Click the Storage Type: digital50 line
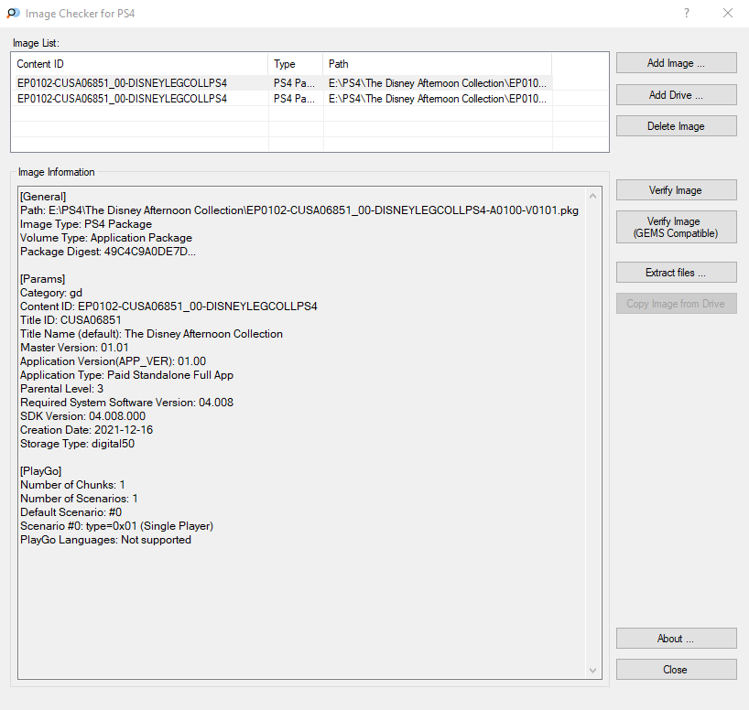Image resolution: width=749 pixels, height=710 pixels. 78,444
